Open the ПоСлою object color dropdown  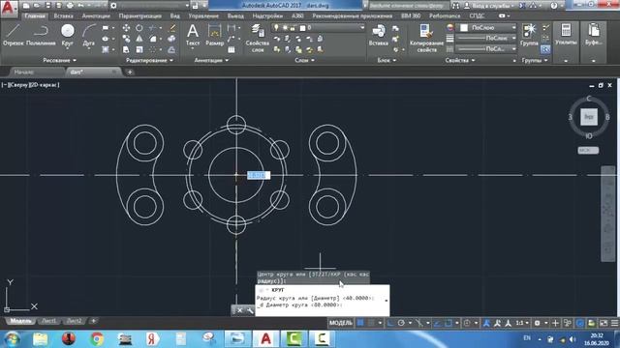tap(487, 28)
